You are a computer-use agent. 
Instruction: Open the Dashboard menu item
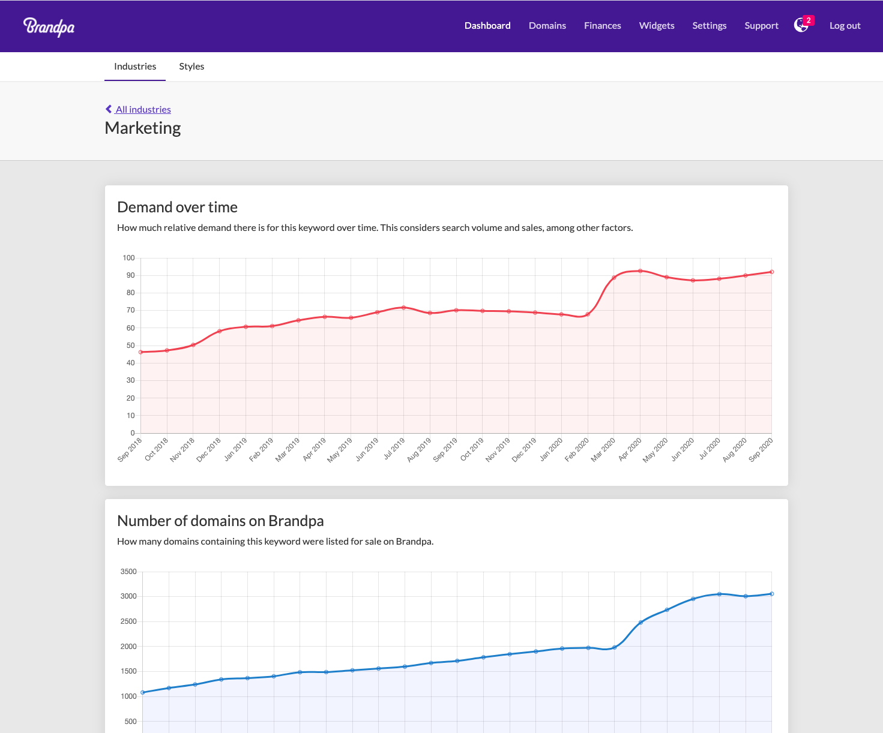click(487, 26)
